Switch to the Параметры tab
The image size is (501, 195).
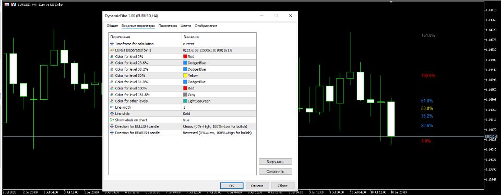pos(168,26)
